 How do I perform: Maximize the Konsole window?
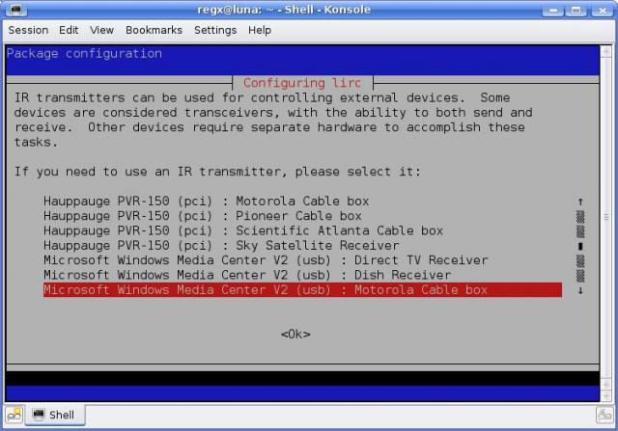click(x=576, y=10)
